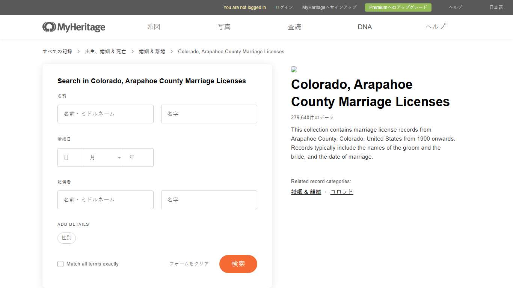513x288 pixels.
Task: Click the 名前・ミドルネーム input field
Action: [105, 114]
